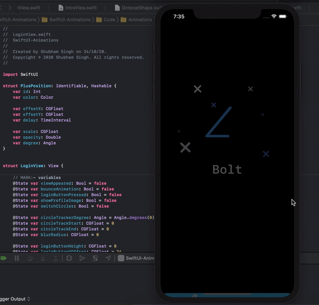Click the Step Over debug icon
Viewport: 319px width, 305px height.
pyautogui.click(x=30, y=258)
